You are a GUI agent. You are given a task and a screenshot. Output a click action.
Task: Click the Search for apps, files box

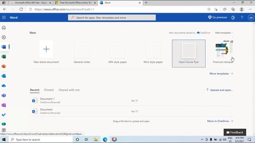(112, 17)
